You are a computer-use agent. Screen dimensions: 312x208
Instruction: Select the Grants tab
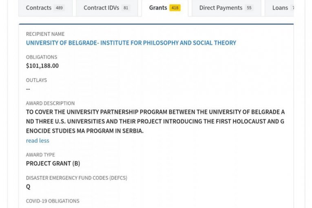click(158, 8)
